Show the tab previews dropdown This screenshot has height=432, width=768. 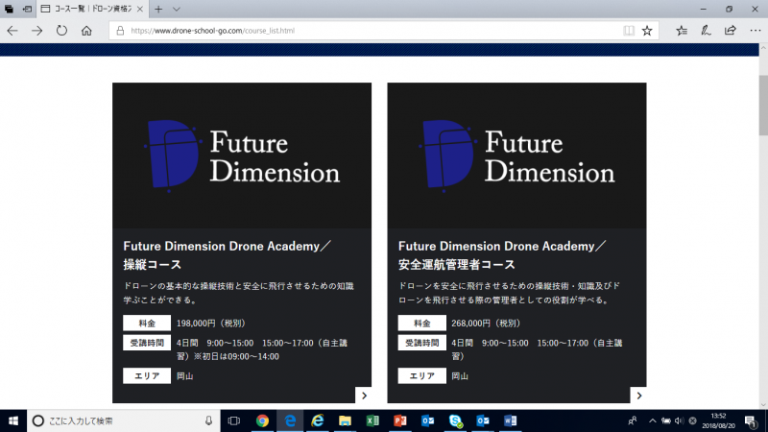177,9
